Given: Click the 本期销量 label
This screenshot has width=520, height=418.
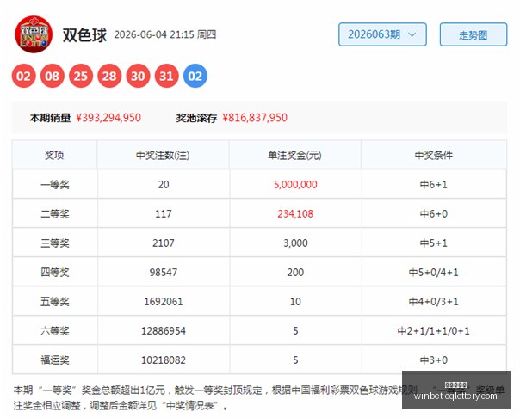Looking at the screenshot, I should [50, 118].
